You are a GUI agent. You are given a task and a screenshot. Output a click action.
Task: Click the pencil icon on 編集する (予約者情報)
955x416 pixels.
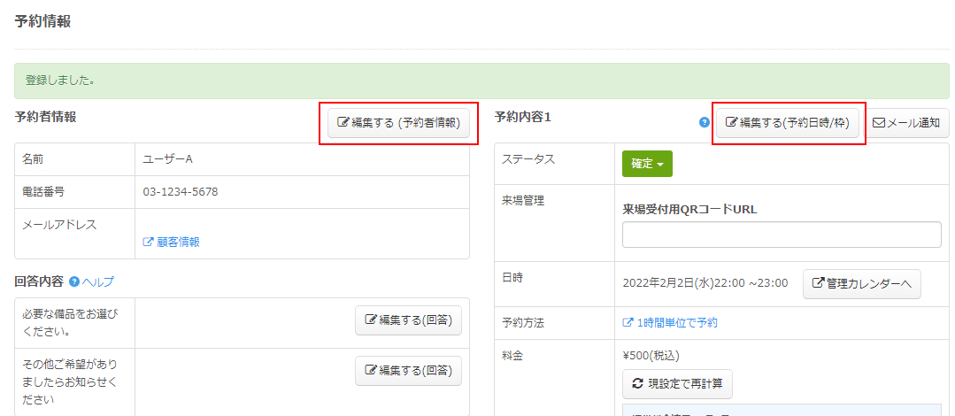[343, 124]
